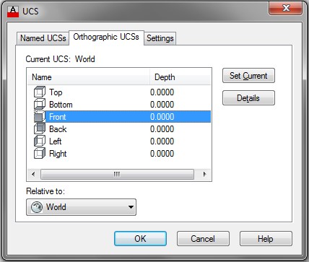Click the Front UCS cube icon

pyautogui.click(x=40, y=117)
